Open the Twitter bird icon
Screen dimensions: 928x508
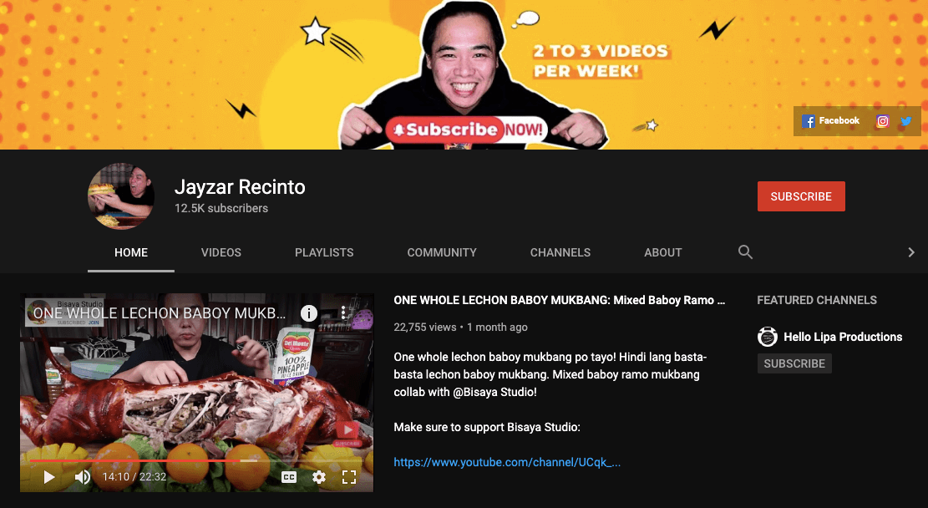coord(906,121)
